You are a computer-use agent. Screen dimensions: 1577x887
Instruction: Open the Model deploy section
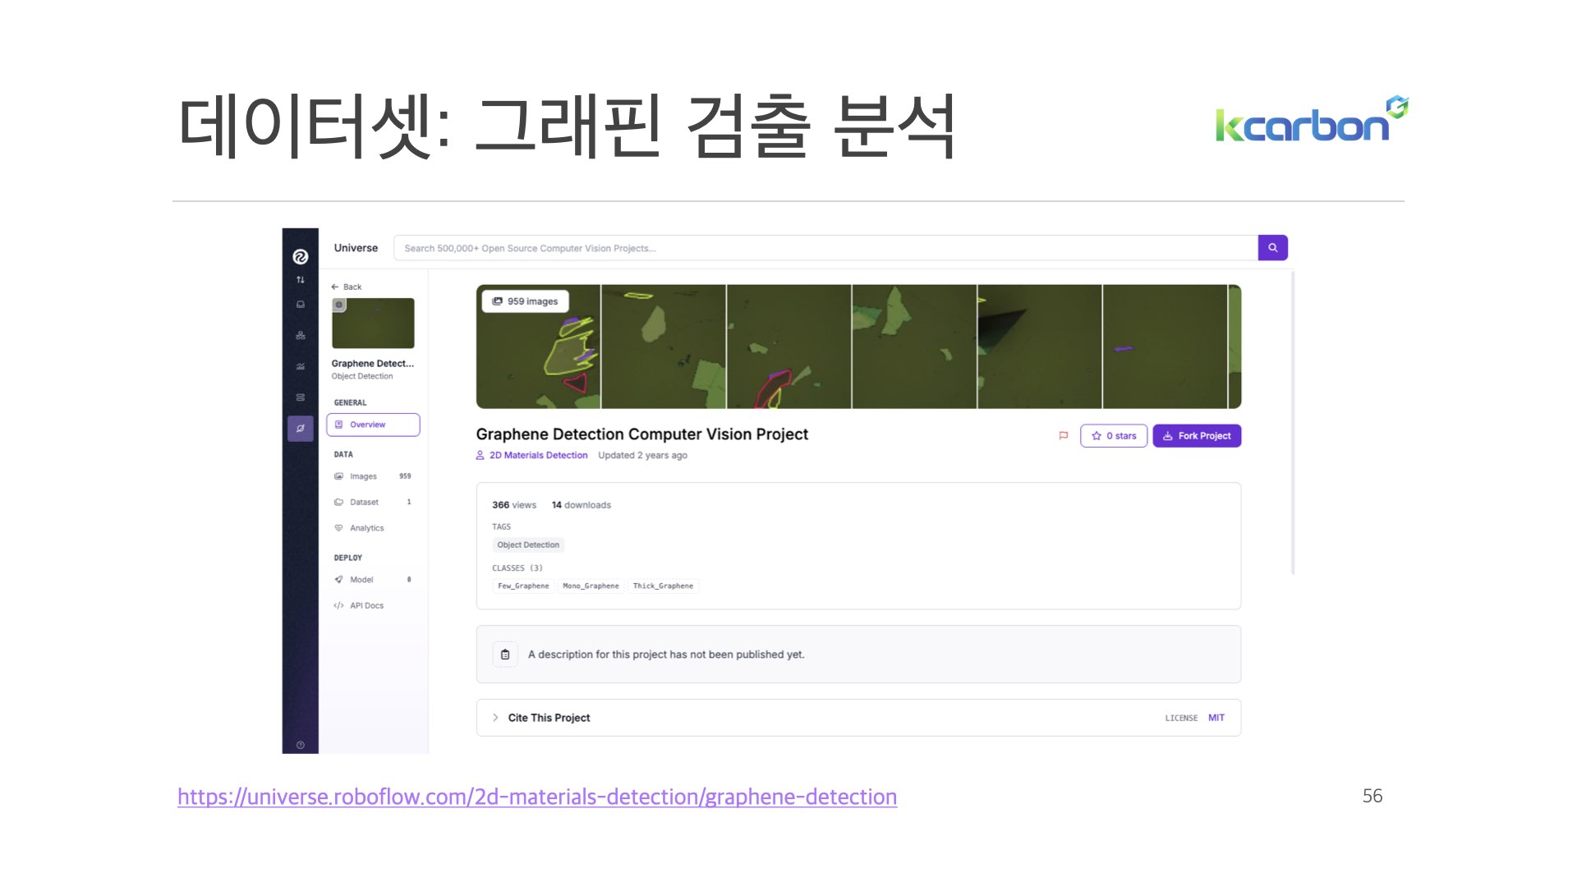[361, 579]
